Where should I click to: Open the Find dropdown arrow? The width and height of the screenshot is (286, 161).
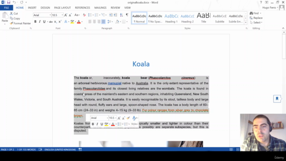[x=261, y=13]
